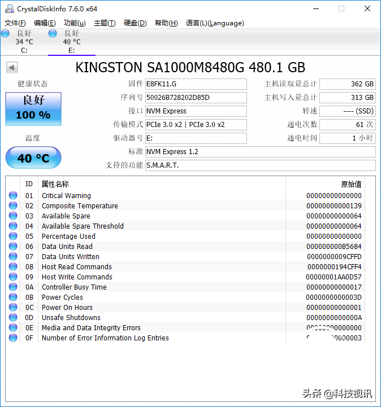Click the transfer mode field PCIe 3.0 x2
This screenshot has height=407, width=381.
tap(196, 125)
